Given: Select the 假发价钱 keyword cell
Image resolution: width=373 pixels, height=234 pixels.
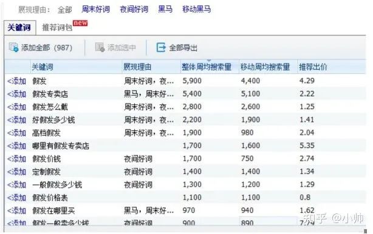Looking at the screenshot, I should [x=46, y=159].
